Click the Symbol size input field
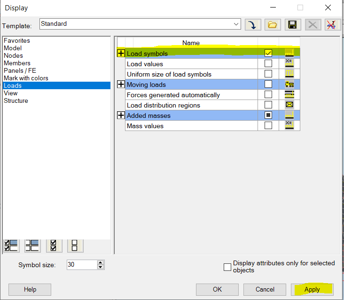This screenshot has width=344, height=300. pyautogui.click(x=82, y=265)
